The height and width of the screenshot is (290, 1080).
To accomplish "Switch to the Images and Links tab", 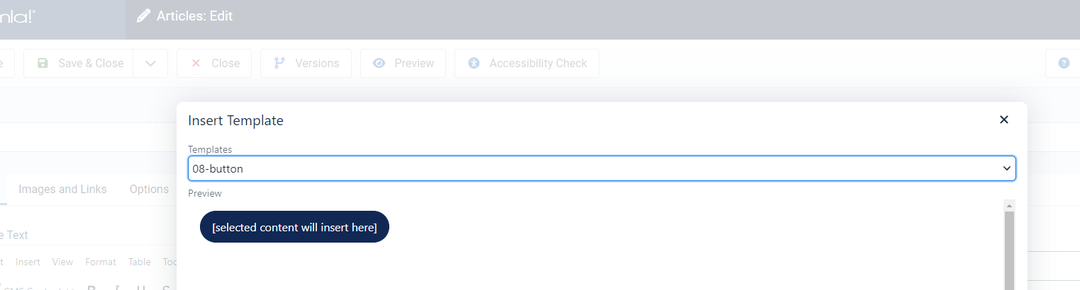I will coord(62,189).
